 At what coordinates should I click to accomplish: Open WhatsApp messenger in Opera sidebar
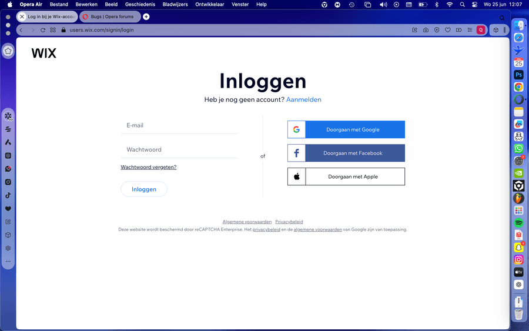(x=8, y=169)
